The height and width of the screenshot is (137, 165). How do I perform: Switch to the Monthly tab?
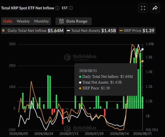click(41, 21)
